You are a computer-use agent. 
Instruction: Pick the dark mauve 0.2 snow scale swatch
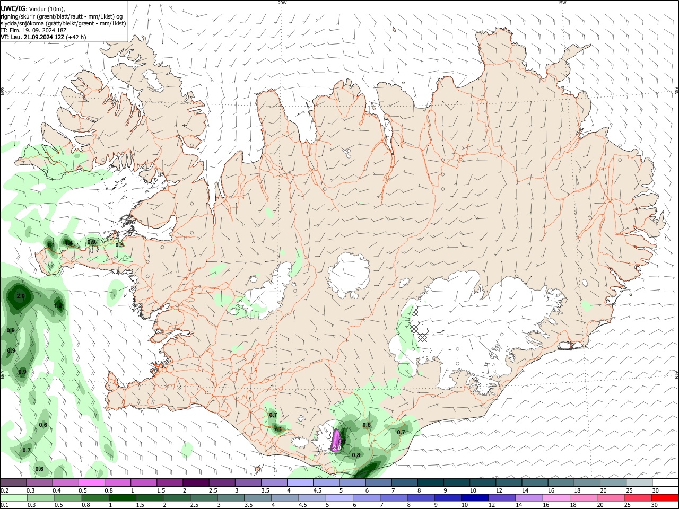click(13, 483)
